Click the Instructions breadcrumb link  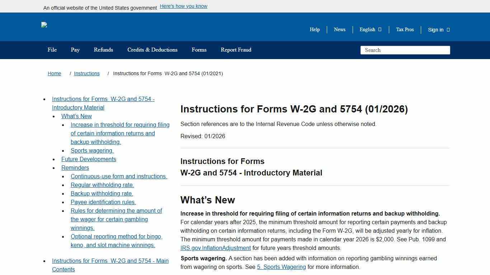pyautogui.click(x=86, y=73)
